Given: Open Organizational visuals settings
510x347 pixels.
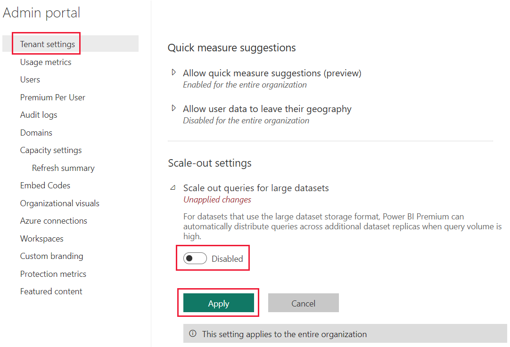Looking at the screenshot, I should pos(59,203).
